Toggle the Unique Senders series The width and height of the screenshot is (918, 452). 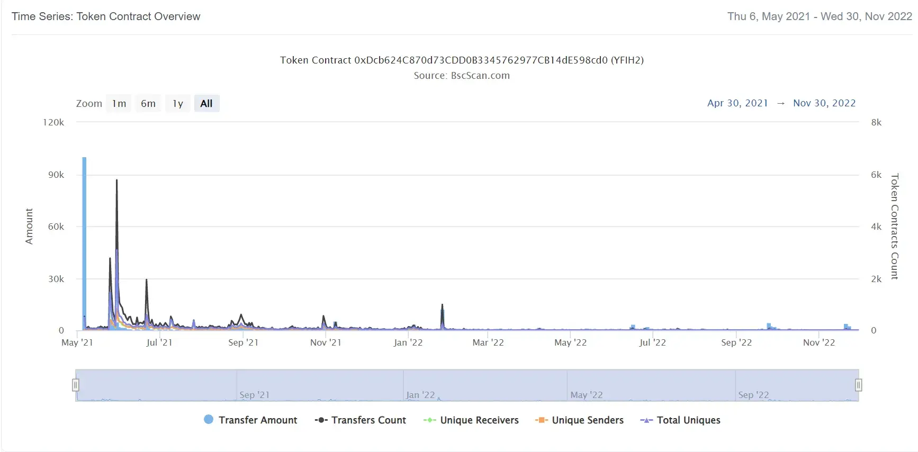pyautogui.click(x=580, y=420)
